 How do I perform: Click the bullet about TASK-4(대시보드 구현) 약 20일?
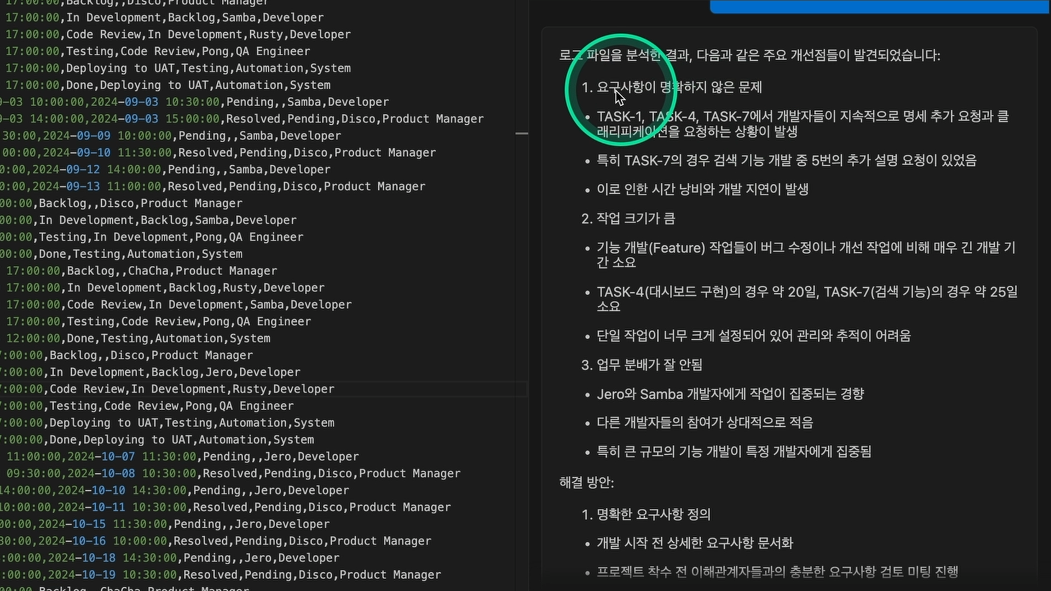click(806, 292)
